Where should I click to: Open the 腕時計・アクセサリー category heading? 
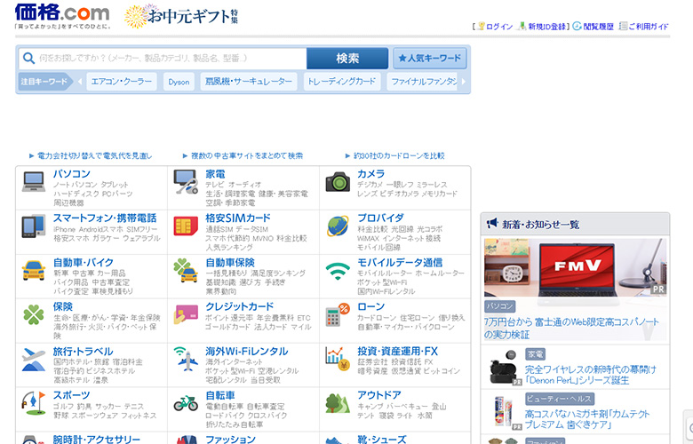coord(96,440)
